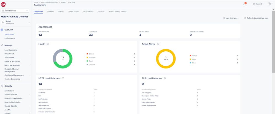The width and height of the screenshot is (275, 114).
Task: Open the Select service dropdown
Action: 15,10
